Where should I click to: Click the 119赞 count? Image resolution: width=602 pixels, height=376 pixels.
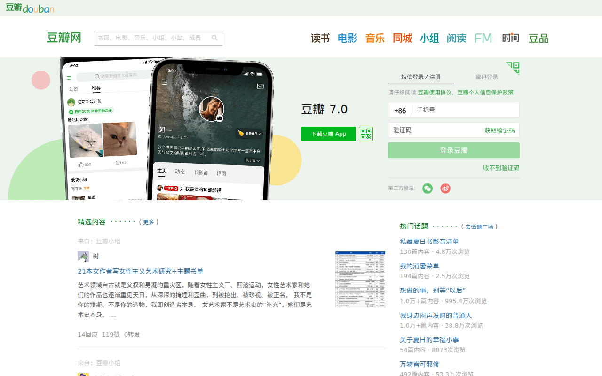coord(111,335)
